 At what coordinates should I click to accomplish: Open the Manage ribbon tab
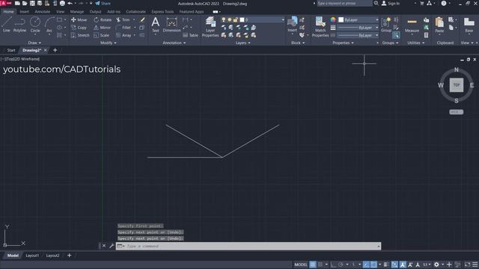[x=76, y=12]
